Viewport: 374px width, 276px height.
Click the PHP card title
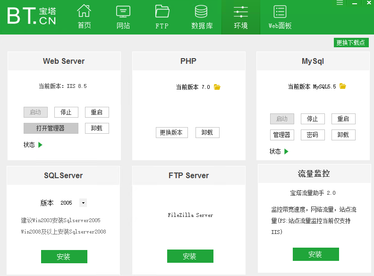coord(188,61)
